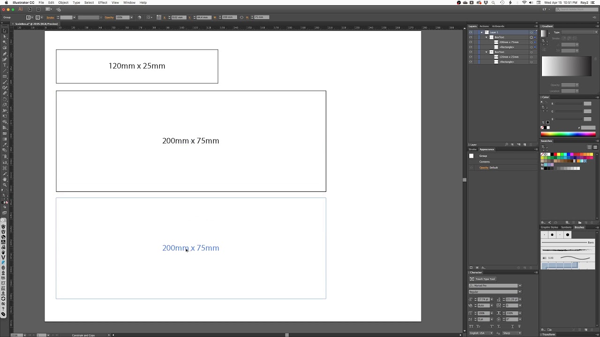Screen dimensions: 600x337
Task: Open the Gradient Type dropdown
Action: tap(579, 32)
